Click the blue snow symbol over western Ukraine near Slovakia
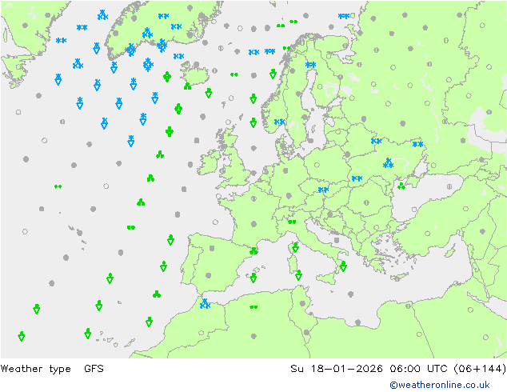Image resolution: width=507 pixels, height=392 pixels. click(x=357, y=178)
